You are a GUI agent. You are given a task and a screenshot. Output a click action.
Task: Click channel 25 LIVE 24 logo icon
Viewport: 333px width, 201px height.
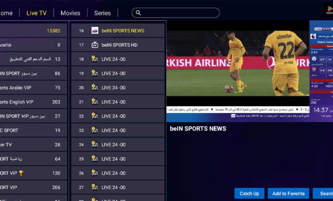pos(95,159)
